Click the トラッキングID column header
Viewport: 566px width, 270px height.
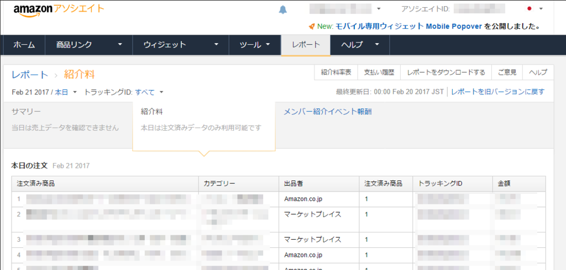coord(453,184)
